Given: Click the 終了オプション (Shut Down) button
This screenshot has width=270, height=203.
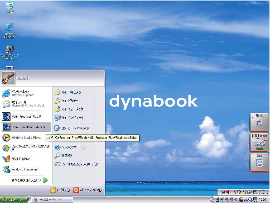Looking at the screenshot, I should 88,190.
